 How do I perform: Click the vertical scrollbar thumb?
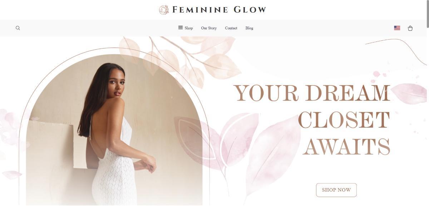(427, 14)
